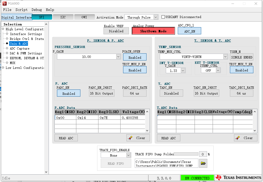This screenshot has width=263, height=182.
Task: Click the HW CONNECTED status indicator
Action: 197,178
